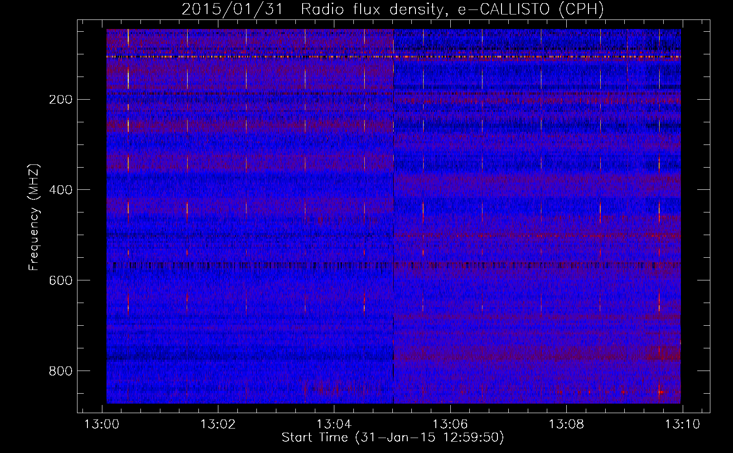Click the 600 frequency tick label

(61, 280)
